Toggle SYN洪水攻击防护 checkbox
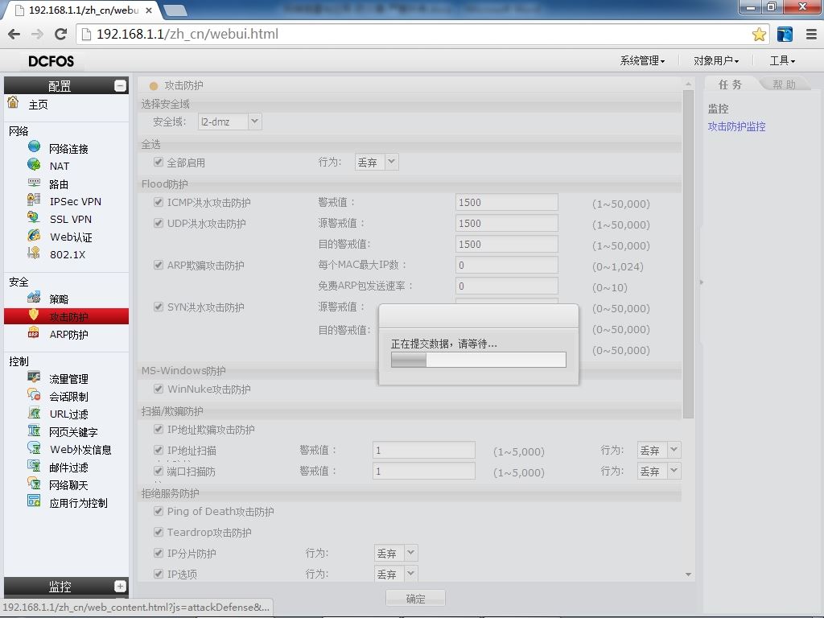 (159, 307)
